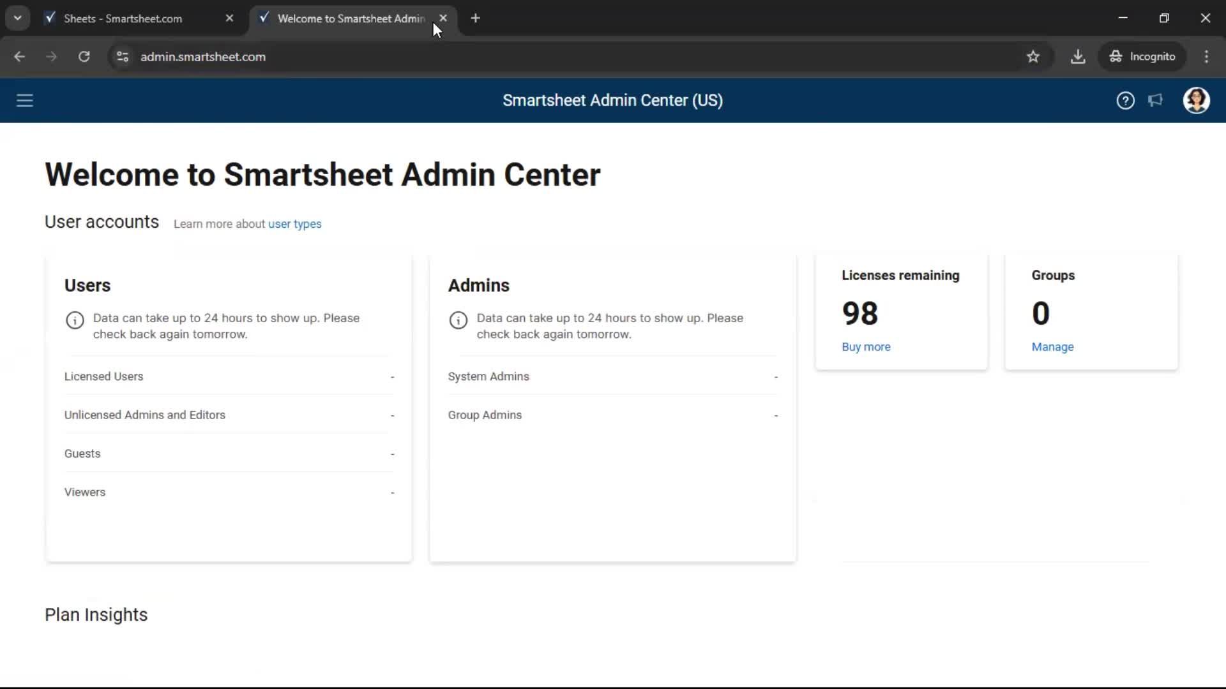Open the announcements megaphone icon
The width and height of the screenshot is (1226, 689).
pos(1155,101)
